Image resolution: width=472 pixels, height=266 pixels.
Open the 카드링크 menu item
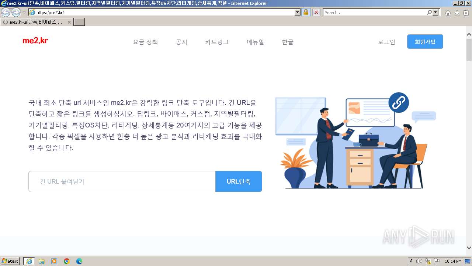click(217, 42)
